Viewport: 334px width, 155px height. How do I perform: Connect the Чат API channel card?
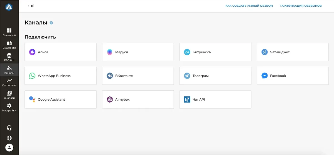(x=215, y=100)
